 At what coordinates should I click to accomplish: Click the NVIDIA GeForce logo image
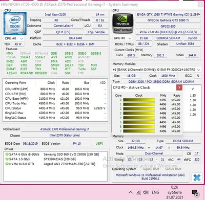pos(123,24)
